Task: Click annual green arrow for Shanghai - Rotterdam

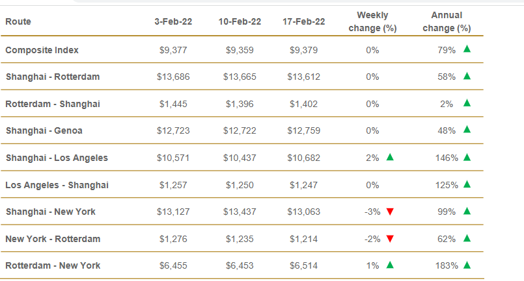Action: [x=467, y=77]
